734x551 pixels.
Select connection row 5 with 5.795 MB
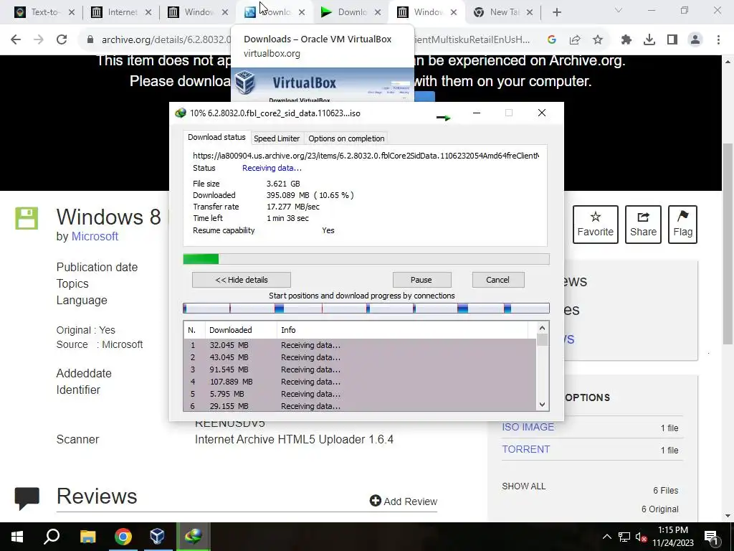coord(360,394)
